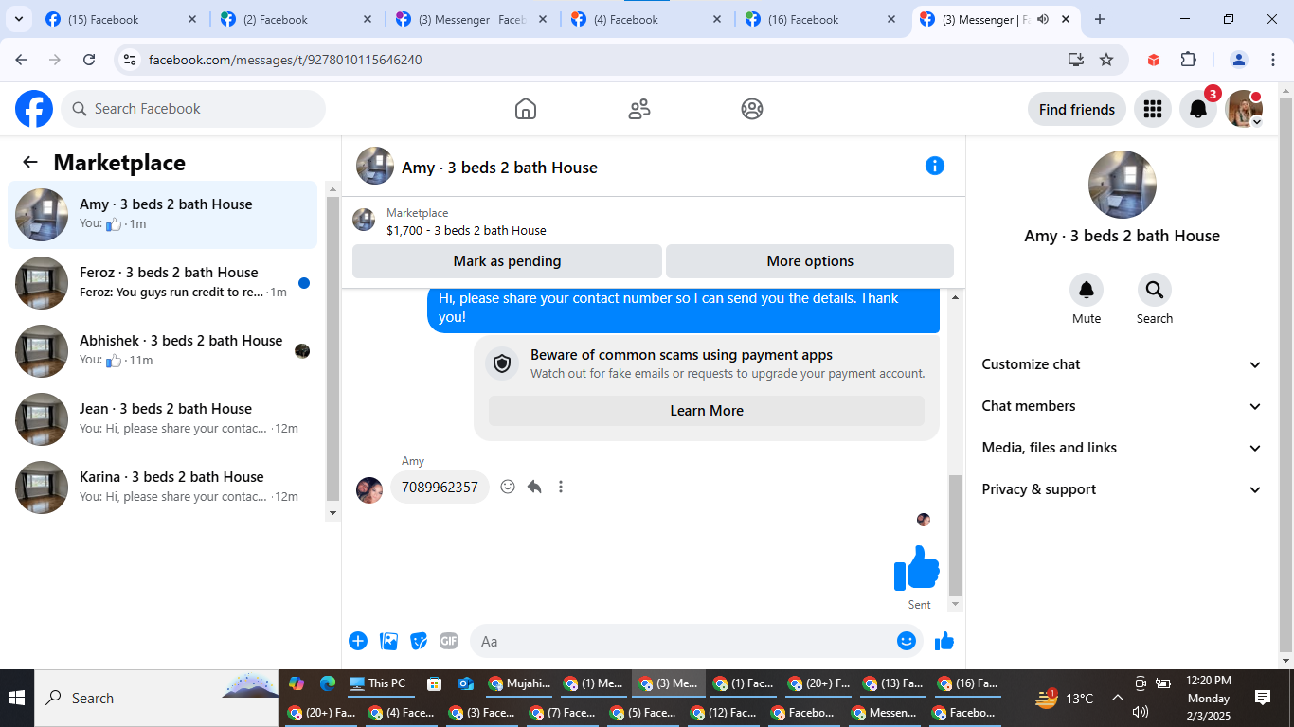The height and width of the screenshot is (727, 1294).
Task: Open volume speaker icon in system tray
Action: tap(1141, 712)
